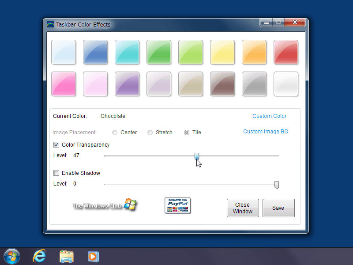Select the tan beige color tile
The height and width of the screenshot is (265, 353).
(x=191, y=84)
